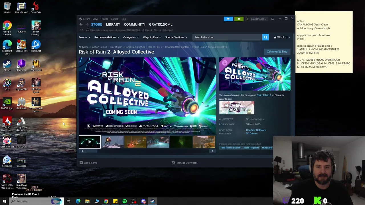Open Spotify from the taskbar
This screenshot has width=365, height=205.
125,201
